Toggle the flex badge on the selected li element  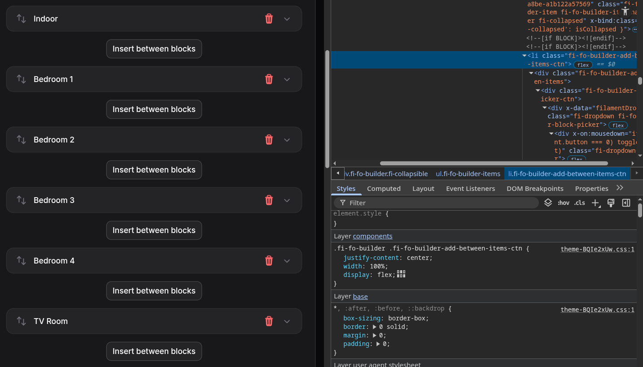click(x=583, y=65)
